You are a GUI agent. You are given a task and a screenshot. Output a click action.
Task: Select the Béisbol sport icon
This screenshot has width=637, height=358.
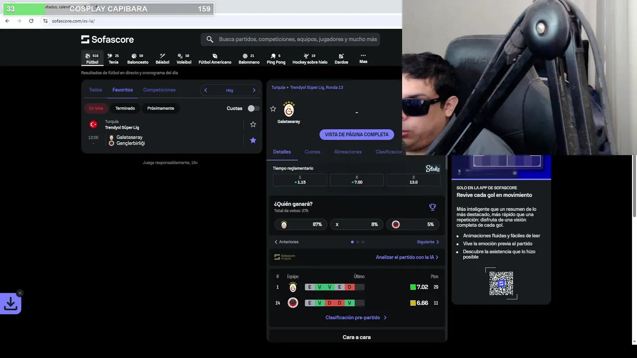(162, 59)
